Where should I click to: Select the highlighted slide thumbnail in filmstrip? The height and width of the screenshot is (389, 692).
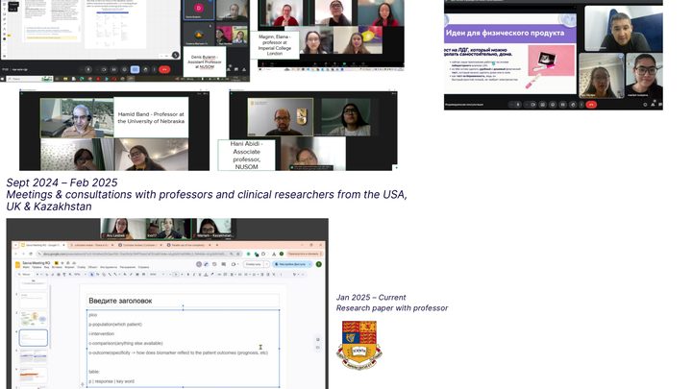coord(33,338)
